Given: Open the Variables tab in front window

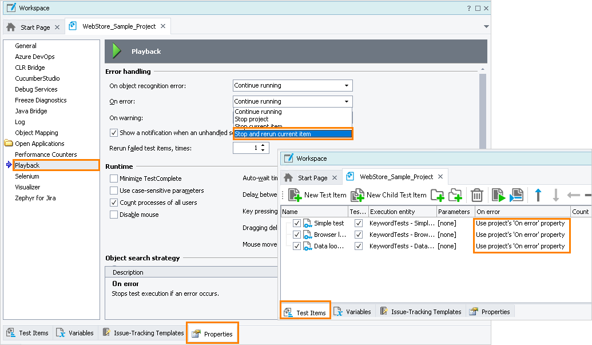Looking at the screenshot, I should tap(352, 312).
